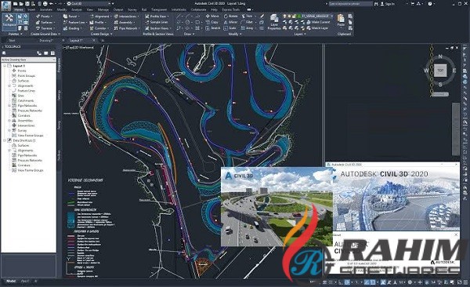The height and width of the screenshot is (287, 470).
Task: Click the Pipe Network tool
Action: pyautogui.click(x=126, y=28)
